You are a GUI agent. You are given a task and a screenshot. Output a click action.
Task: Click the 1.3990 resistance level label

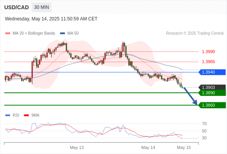[208, 52]
